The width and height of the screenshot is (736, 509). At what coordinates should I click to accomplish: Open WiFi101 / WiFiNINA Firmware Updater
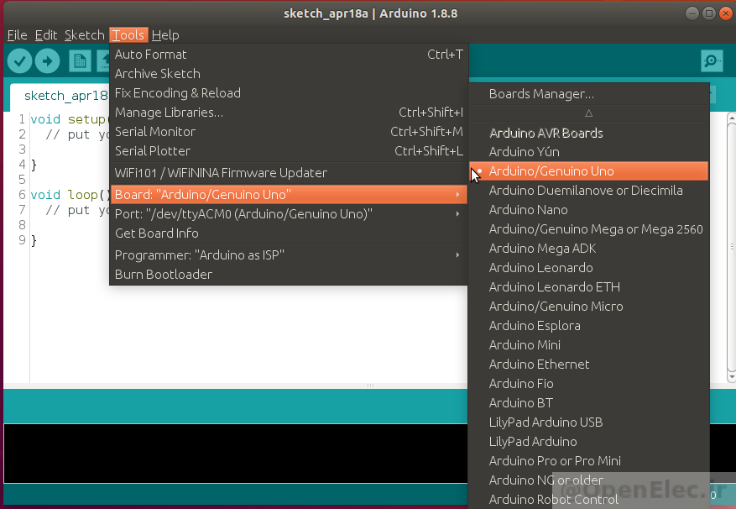click(289, 173)
